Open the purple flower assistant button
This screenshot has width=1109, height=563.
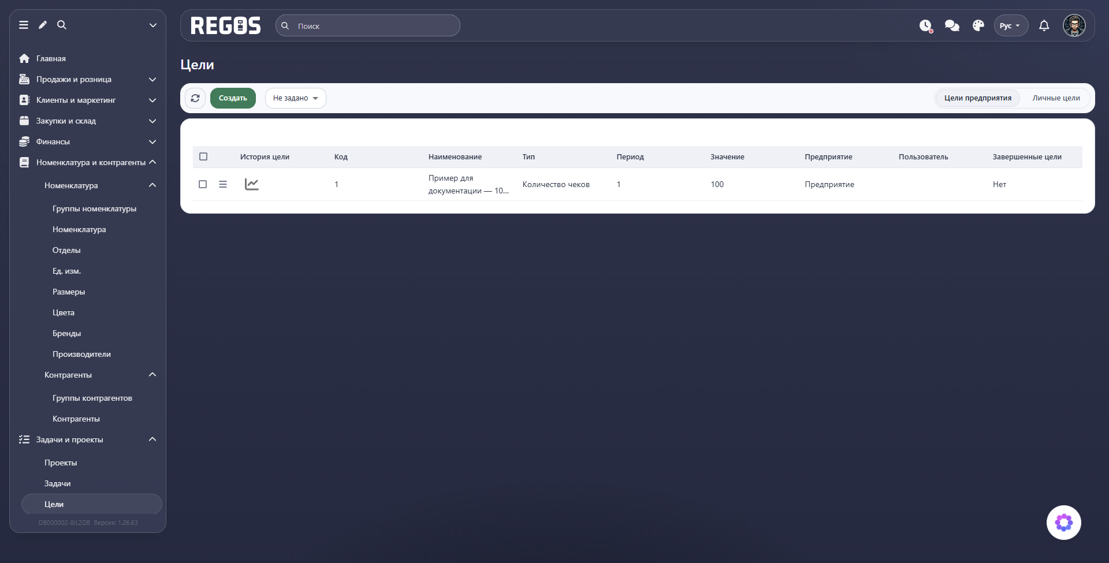coord(1064,523)
